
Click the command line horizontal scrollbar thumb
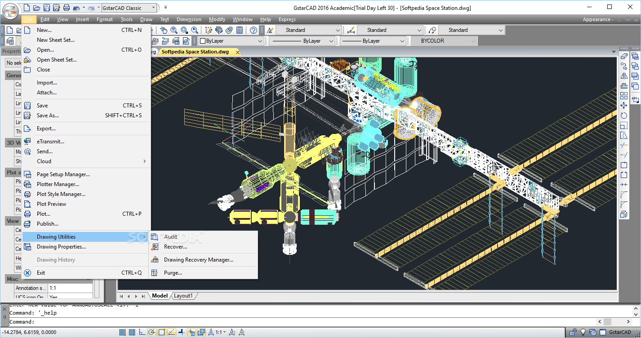pyautogui.click(x=607, y=322)
